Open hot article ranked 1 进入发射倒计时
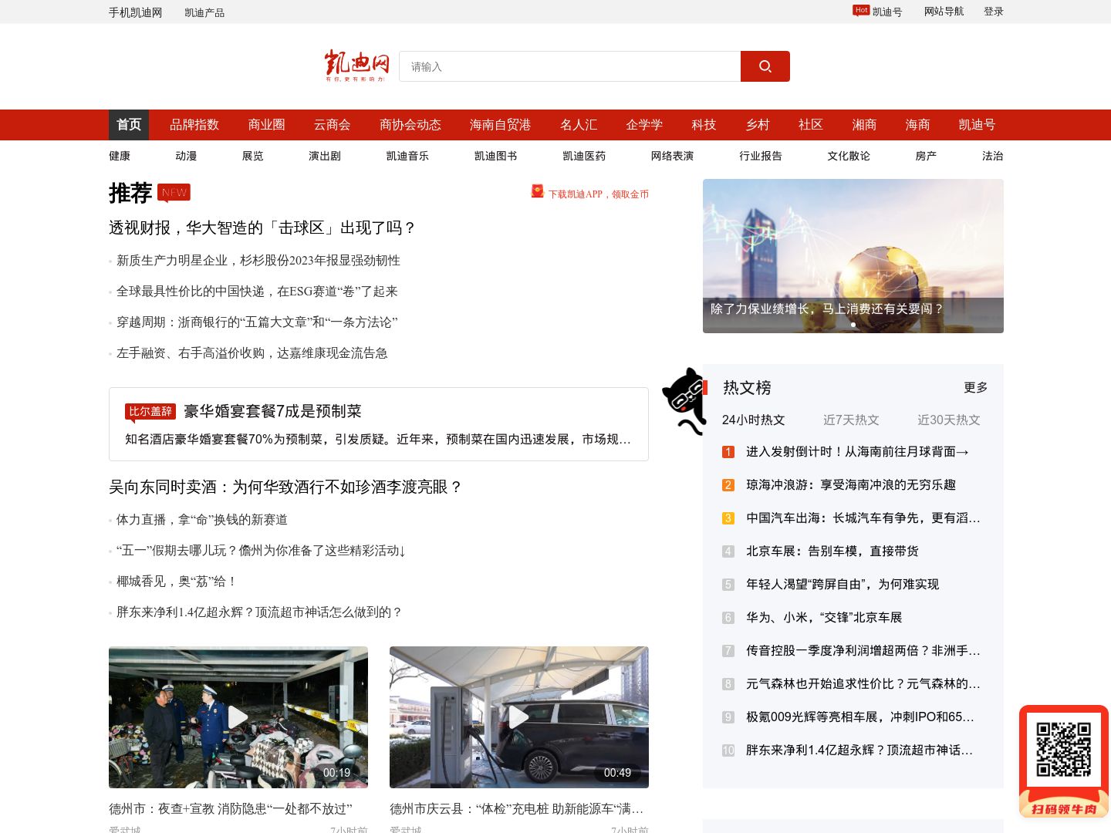This screenshot has width=1111, height=833. coord(857,452)
